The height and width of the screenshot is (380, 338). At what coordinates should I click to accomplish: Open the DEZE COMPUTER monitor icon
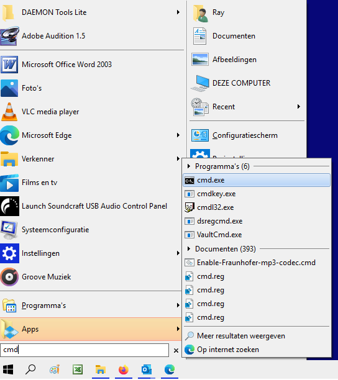click(x=200, y=83)
